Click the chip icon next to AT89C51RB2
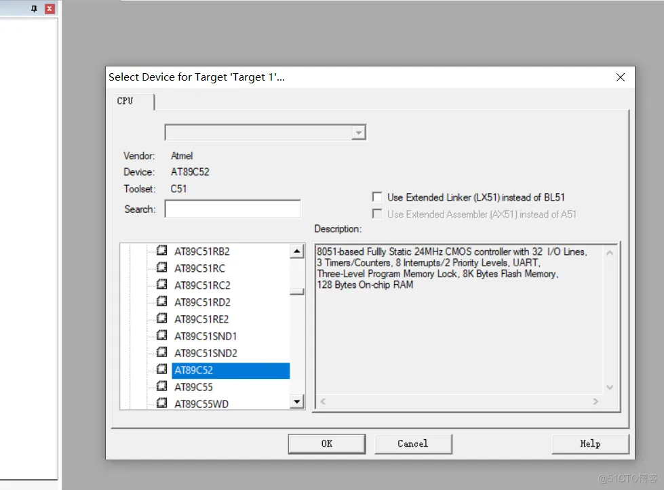This screenshot has height=490, width=664. pos(161,251)
